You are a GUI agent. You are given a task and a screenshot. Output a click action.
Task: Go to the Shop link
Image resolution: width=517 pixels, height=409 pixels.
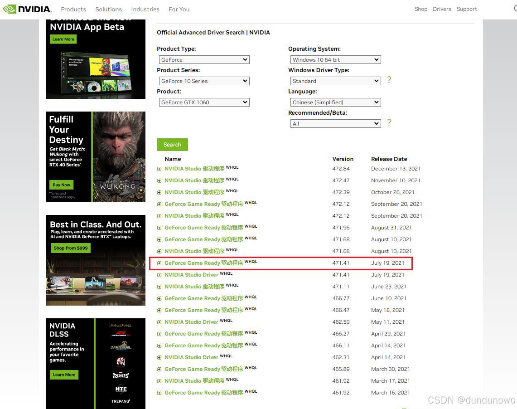tap(421, 9)
